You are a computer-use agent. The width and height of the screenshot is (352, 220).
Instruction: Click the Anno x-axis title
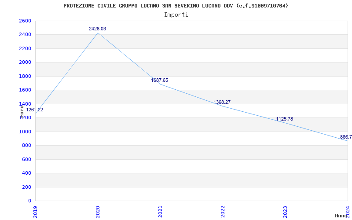coord(341,216)
